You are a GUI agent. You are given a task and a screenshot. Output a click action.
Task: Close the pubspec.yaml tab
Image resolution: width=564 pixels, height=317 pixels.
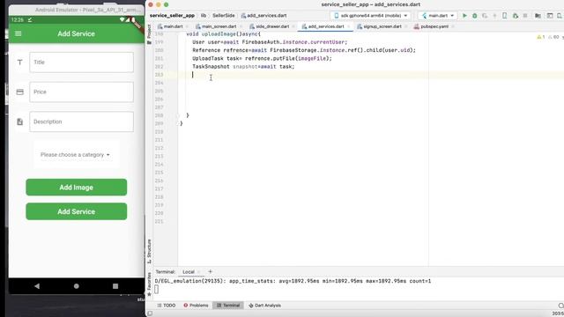[x=453, y=26]
